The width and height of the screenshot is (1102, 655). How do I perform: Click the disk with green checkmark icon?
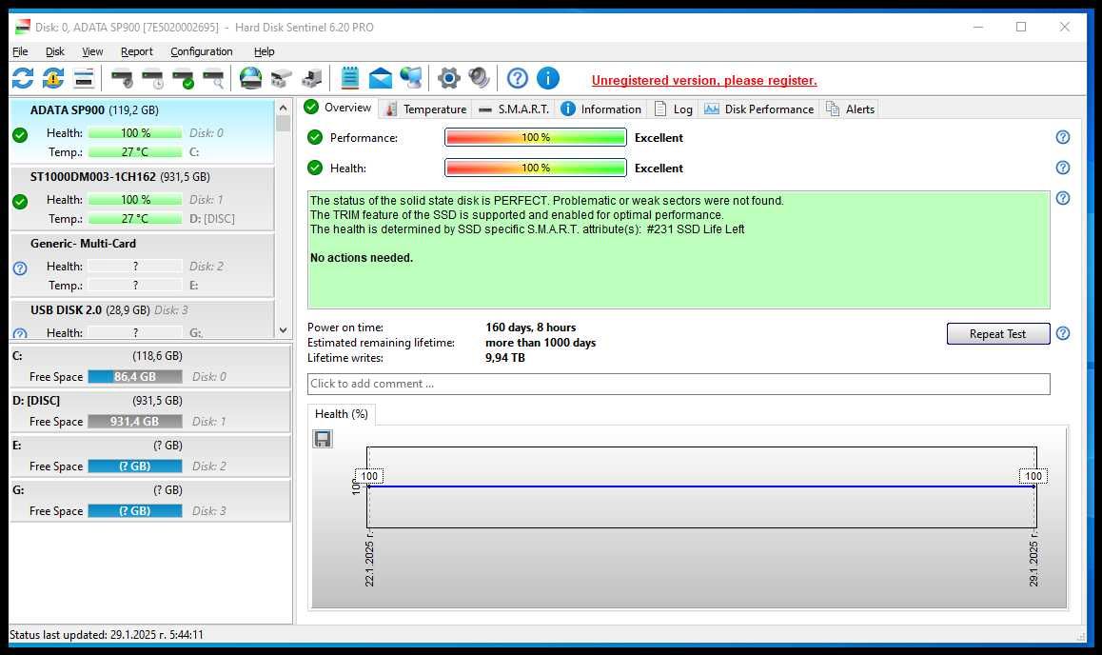click(x=183, y=79)
